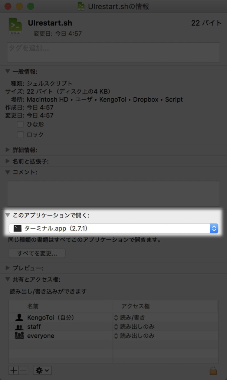The height and width of the screenshot is (380, 227).
Task: Open the ターミナル.app application dropdown
Action: pos(113,228)
